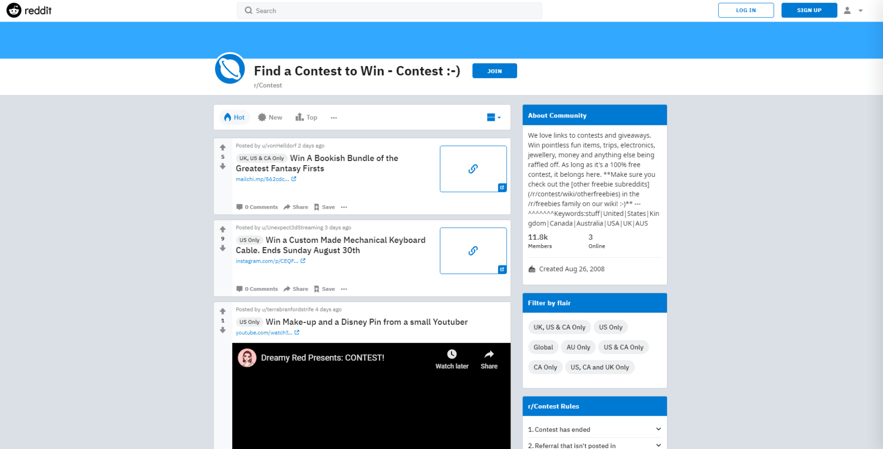Image resolution: width=883 pixels, height=449 pixels.
Task: Click the US Only flair filter
Action: pyautogui.click(x=610, y=327)
